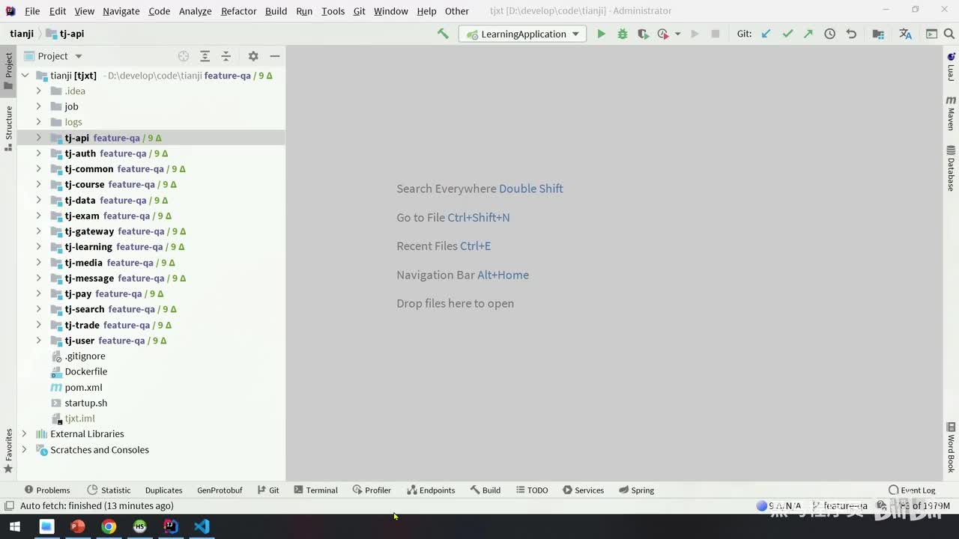This screenshot has height=539, width=959.
Task: Open the Endpoints tool window
Action: point(431,490)
